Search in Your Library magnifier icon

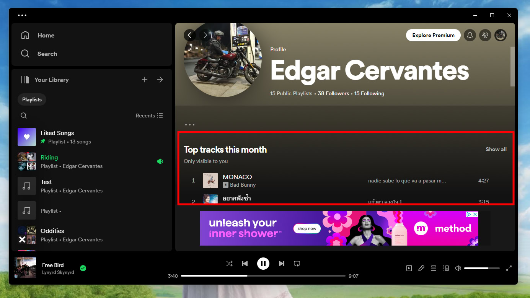pyautogui.click(x=24, y=116)
